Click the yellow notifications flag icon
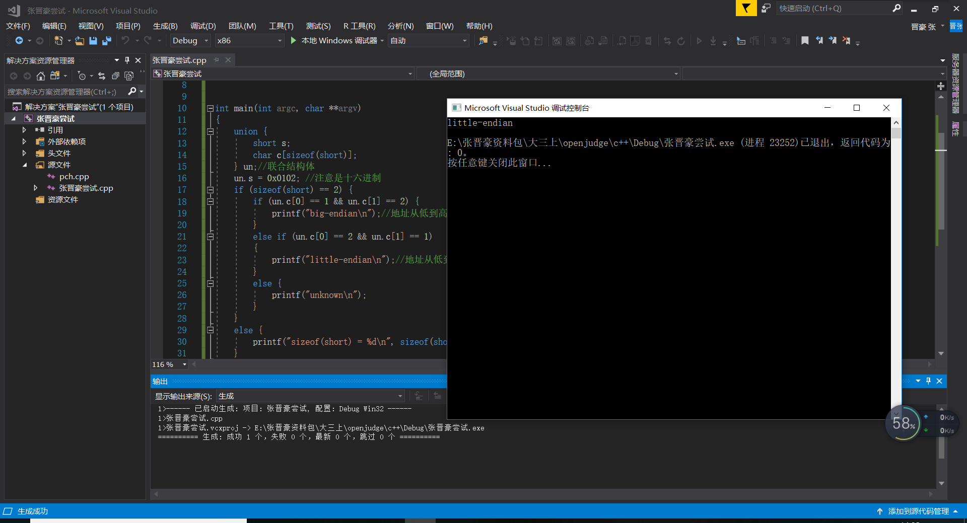Viewport: 967px width, 523px height. [x=746, y=8]
